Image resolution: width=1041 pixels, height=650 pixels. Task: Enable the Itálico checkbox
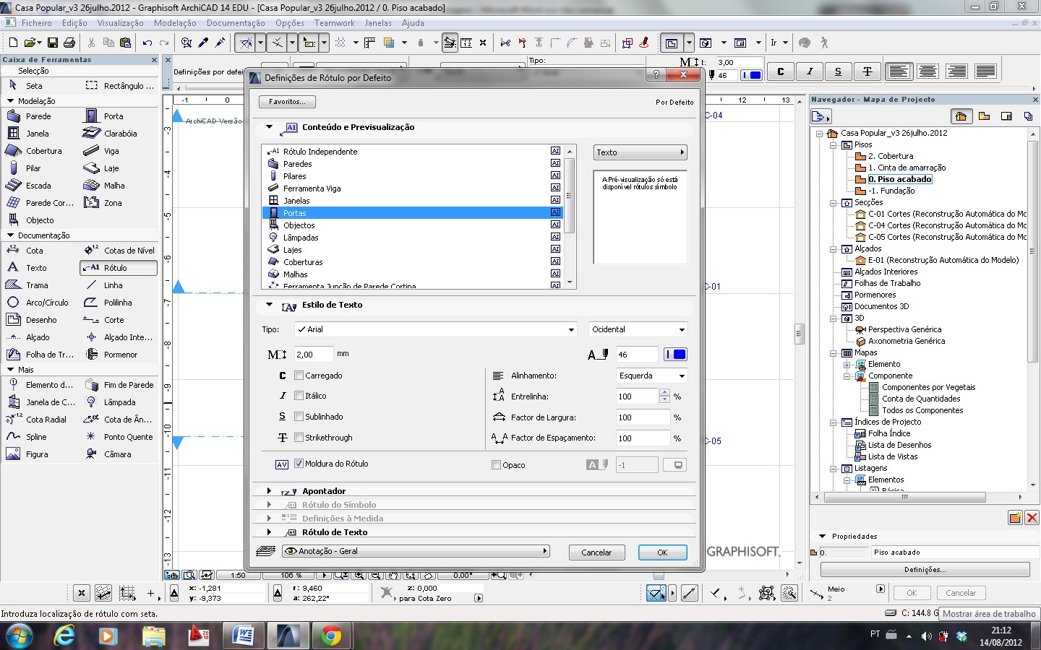click(299, 396)
